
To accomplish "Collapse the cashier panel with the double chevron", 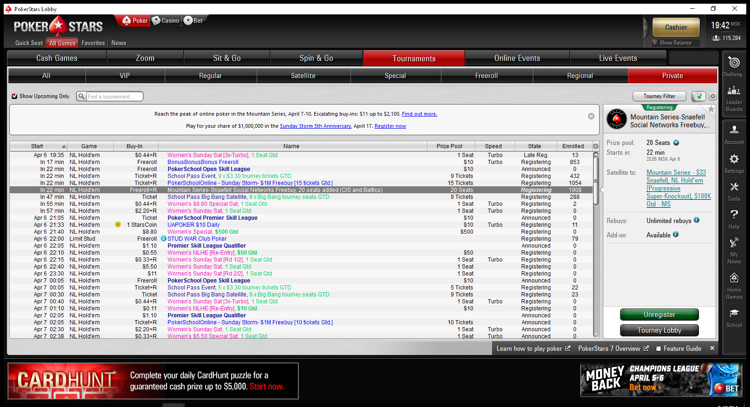I will point(645,28).
